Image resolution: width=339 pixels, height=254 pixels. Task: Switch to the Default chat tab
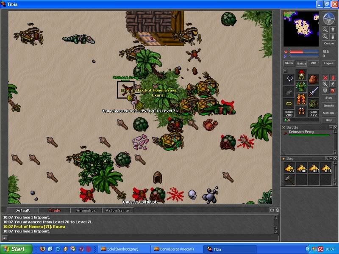[22, 210]
